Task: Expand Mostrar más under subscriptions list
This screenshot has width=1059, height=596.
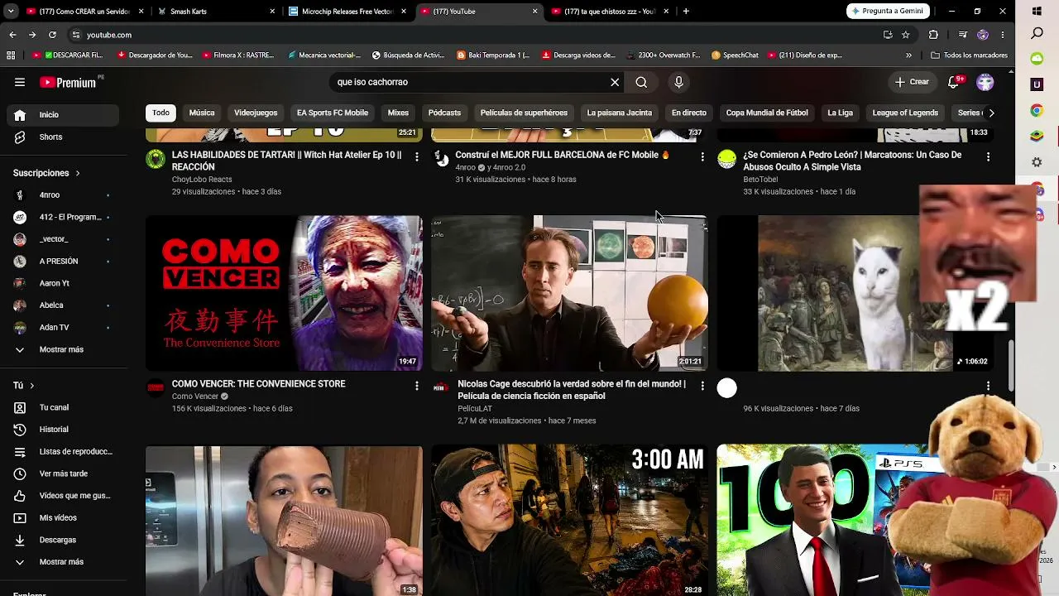Action: click(60, 349)
